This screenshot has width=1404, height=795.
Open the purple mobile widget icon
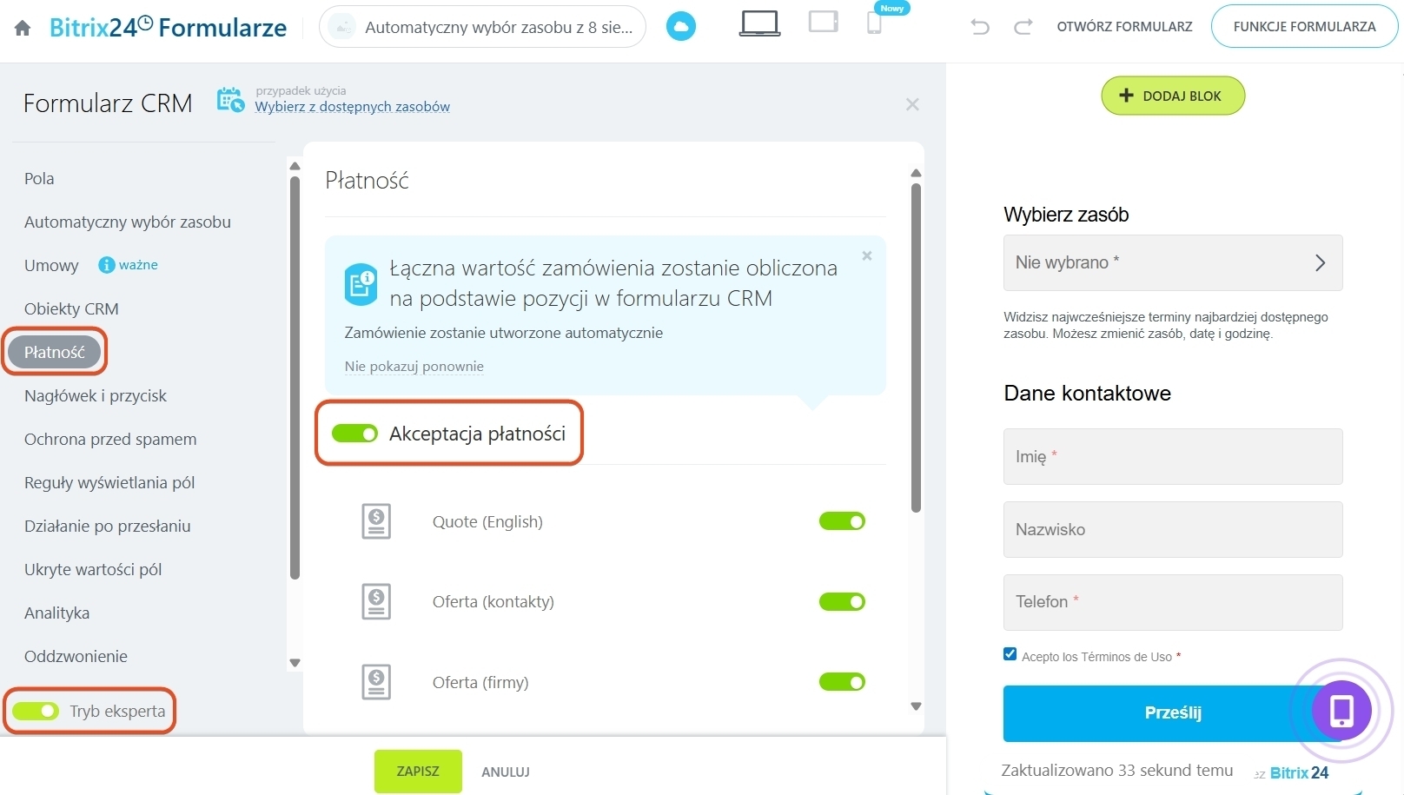[x=1341, y=711]
